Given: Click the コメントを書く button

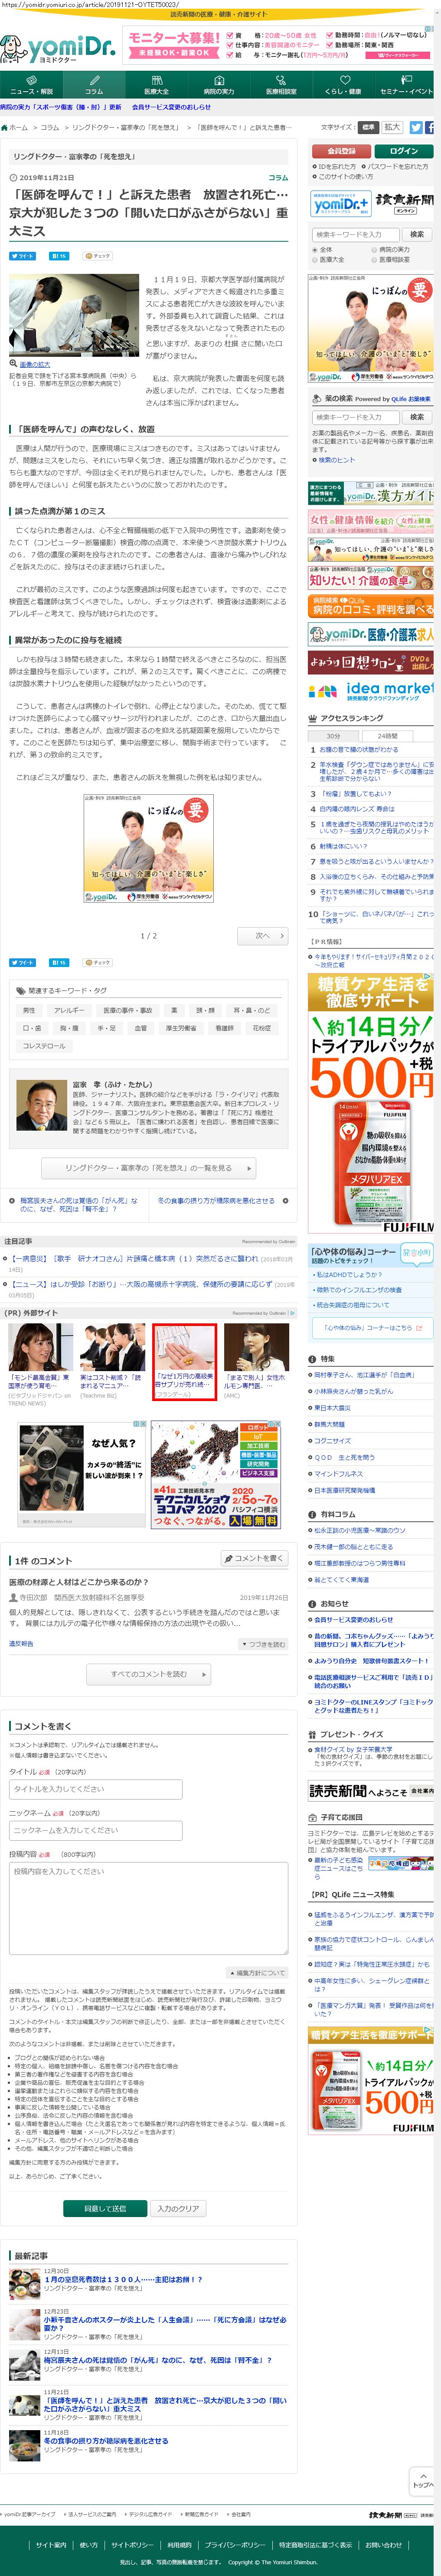Looking at the screenshot, I should [x=255, y=1559].
